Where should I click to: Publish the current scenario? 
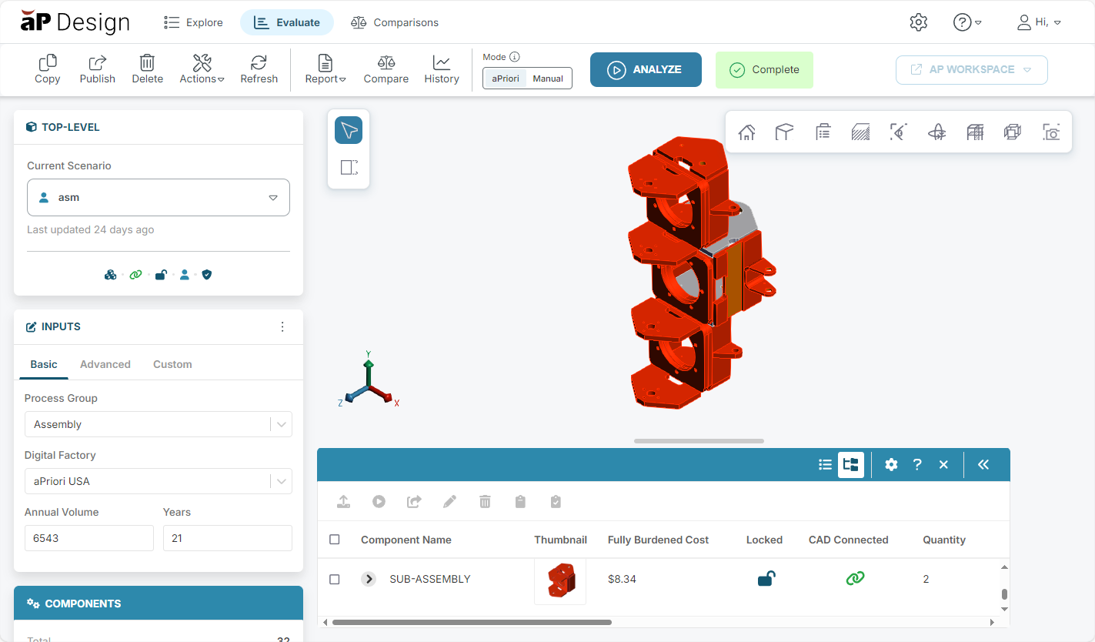point(98,69)
